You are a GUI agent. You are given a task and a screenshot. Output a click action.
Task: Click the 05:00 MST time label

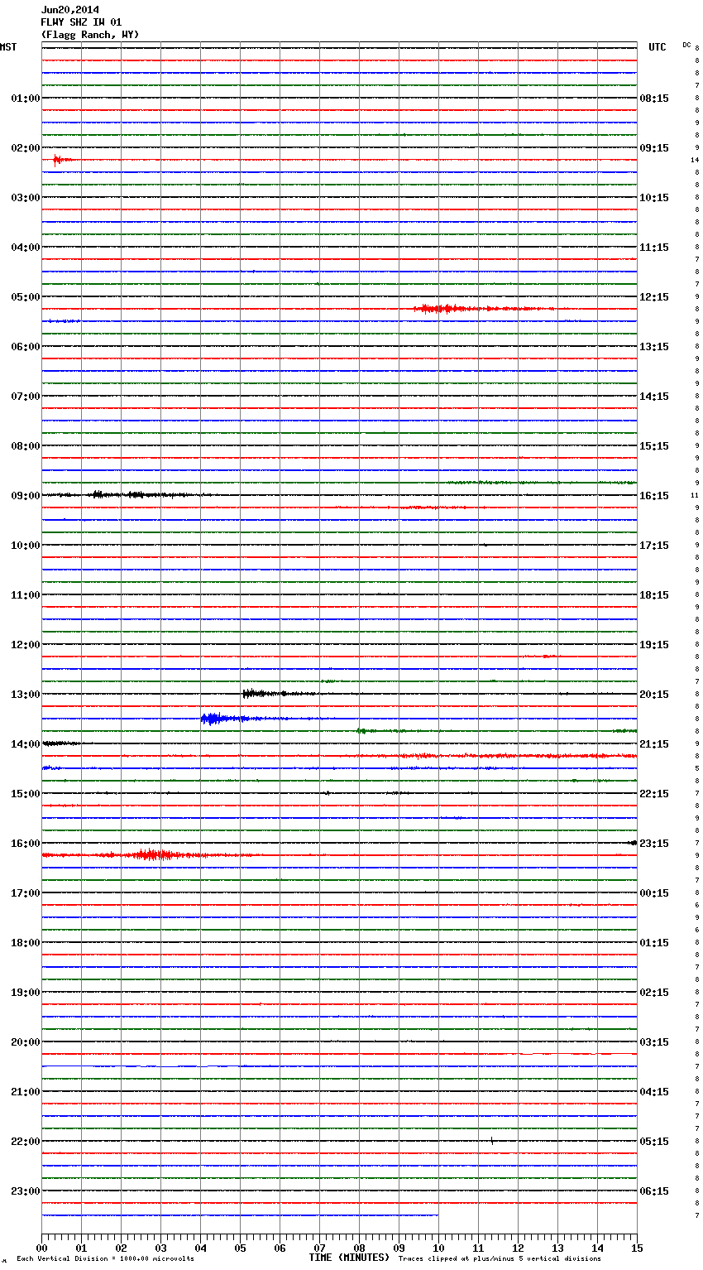pos(25,297)
